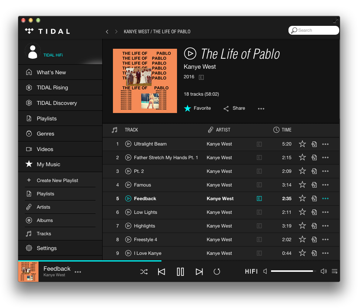Skip to the next track
The image size is (364, 308).
(x=199, y=272)
